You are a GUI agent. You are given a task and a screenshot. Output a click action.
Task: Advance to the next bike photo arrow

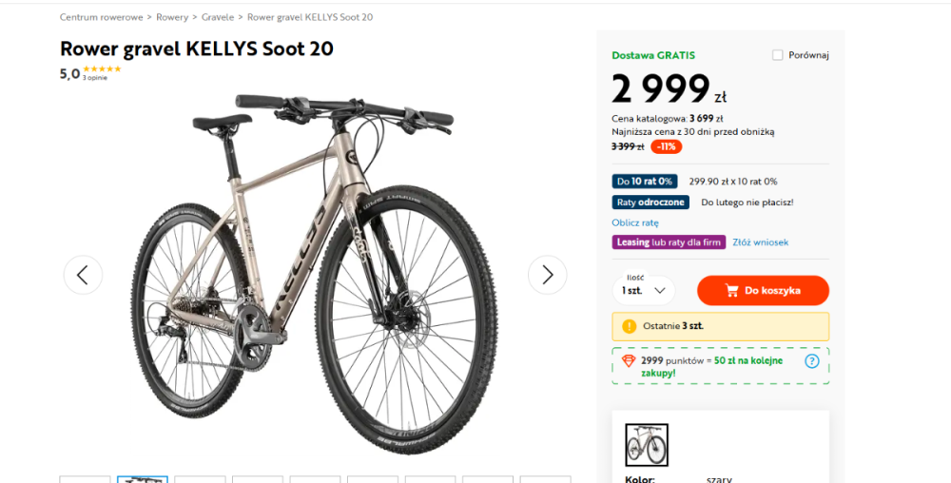pos(547,275)
